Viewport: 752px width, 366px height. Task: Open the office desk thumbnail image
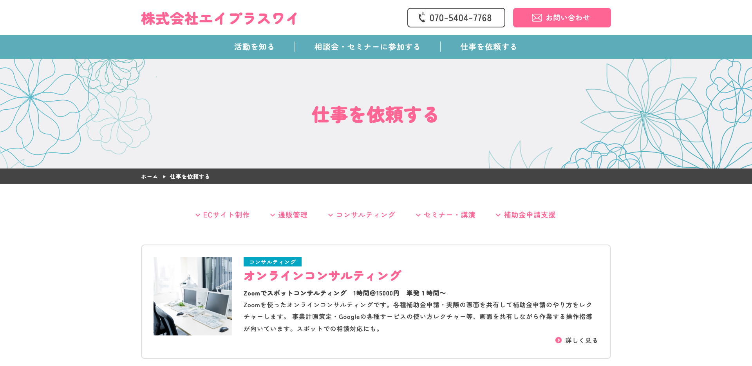tap(193, 296)
